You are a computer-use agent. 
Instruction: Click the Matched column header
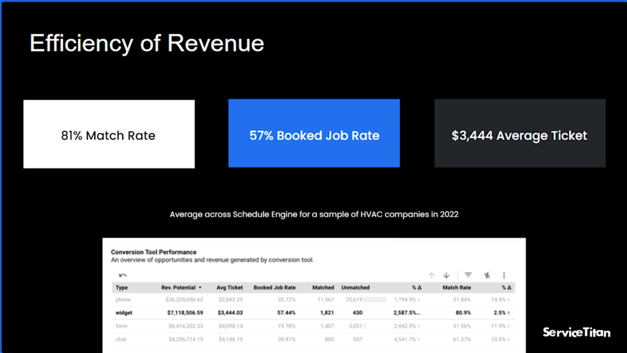(x=323, y=288)
